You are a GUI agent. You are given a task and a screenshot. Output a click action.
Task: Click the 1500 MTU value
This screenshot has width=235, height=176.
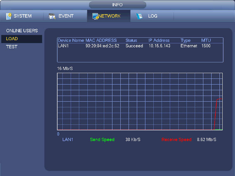pos(206,46)
